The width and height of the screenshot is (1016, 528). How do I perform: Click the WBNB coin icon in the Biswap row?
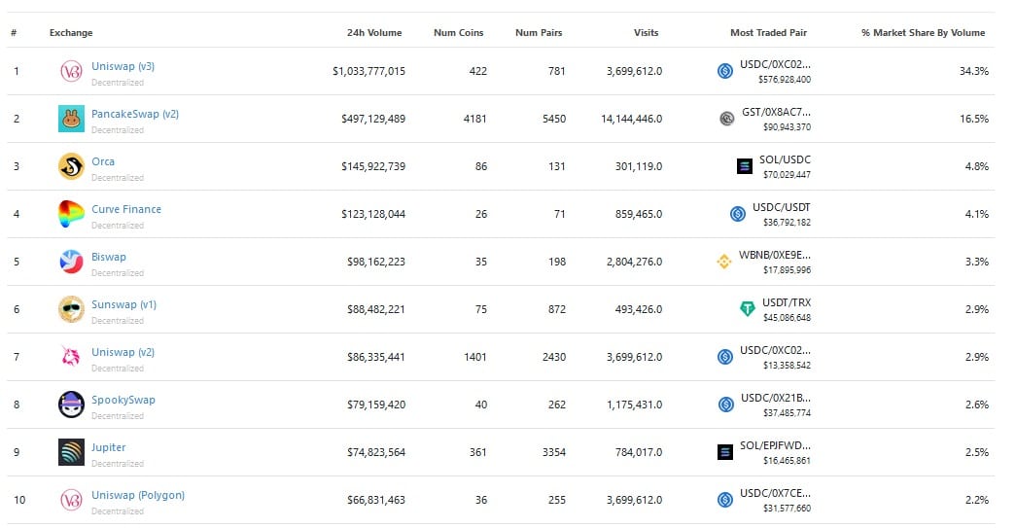click(723, 262)
